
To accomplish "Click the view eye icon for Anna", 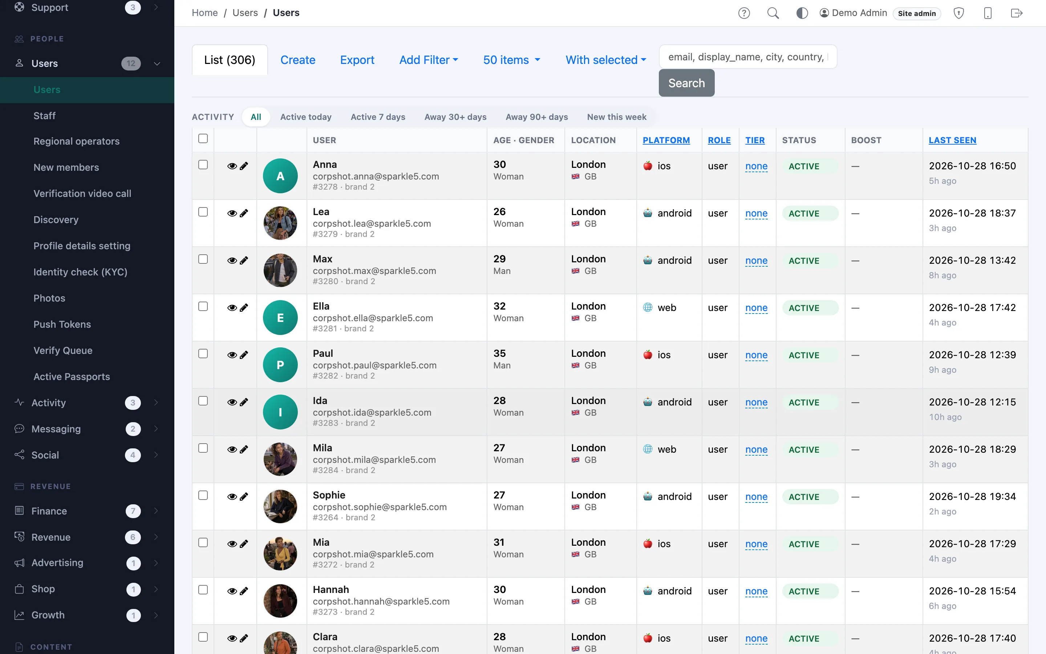I will 232,166.
